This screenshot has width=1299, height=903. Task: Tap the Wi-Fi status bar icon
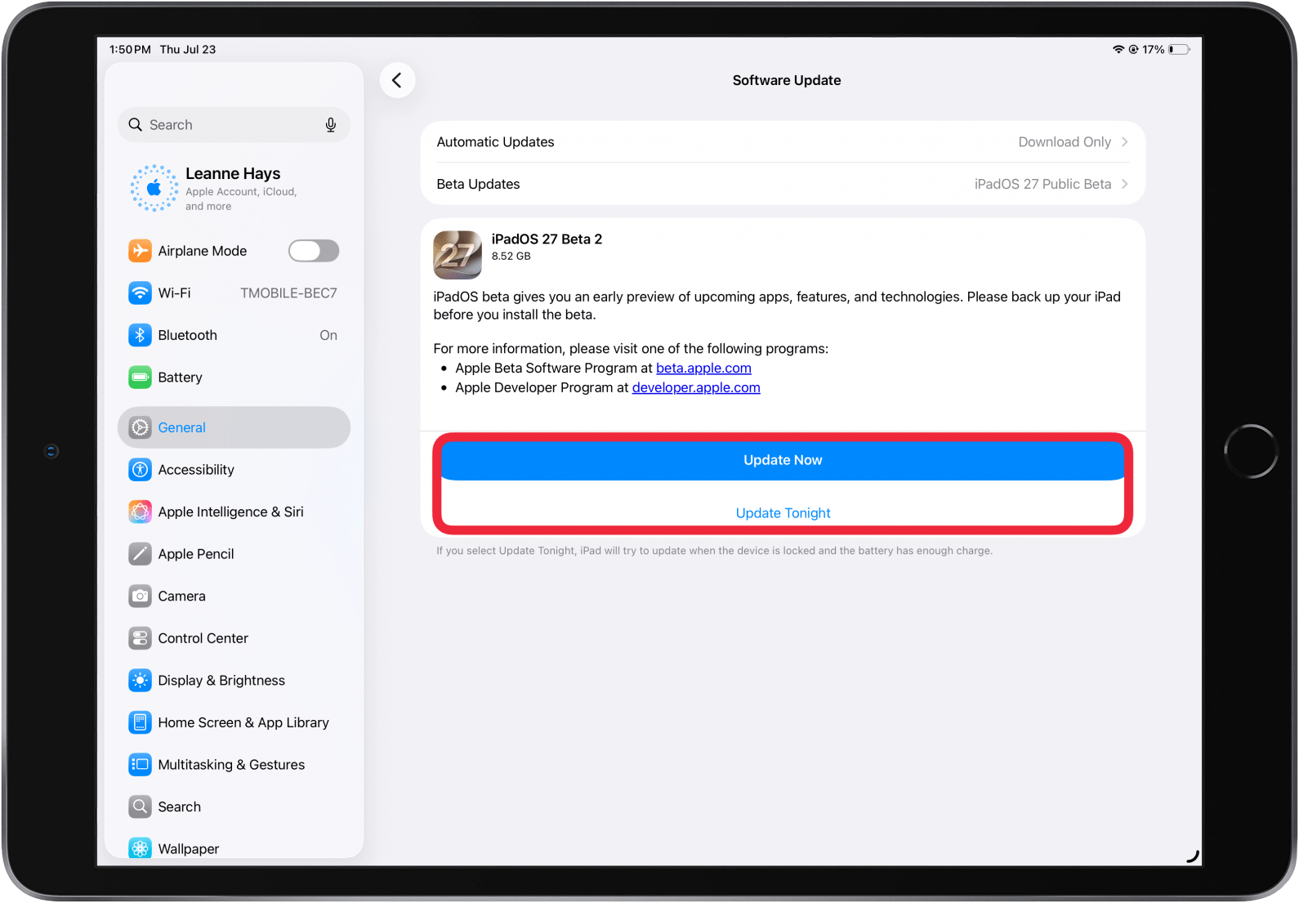point(1118,49)
